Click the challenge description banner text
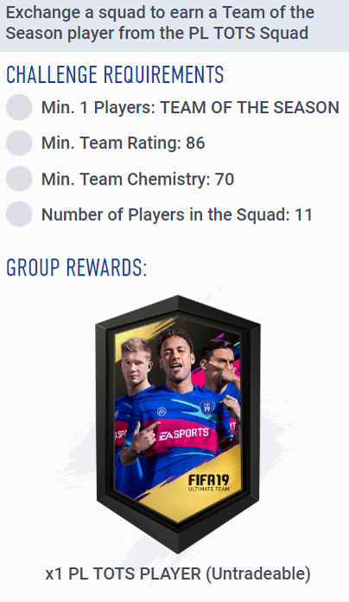 [x=160, y=23]
